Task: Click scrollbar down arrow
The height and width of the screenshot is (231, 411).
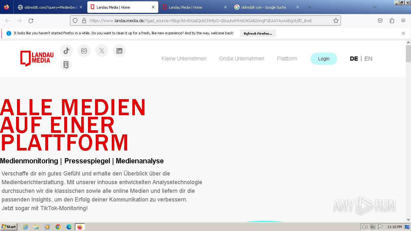Action: click(408, 219)
